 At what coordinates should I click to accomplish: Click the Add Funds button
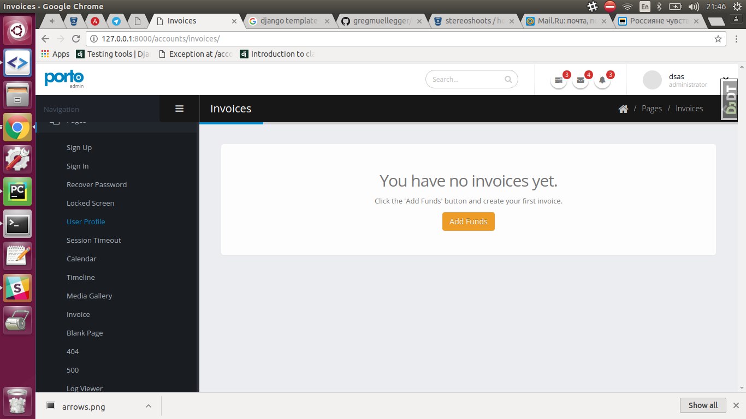(x=469, y=222)
